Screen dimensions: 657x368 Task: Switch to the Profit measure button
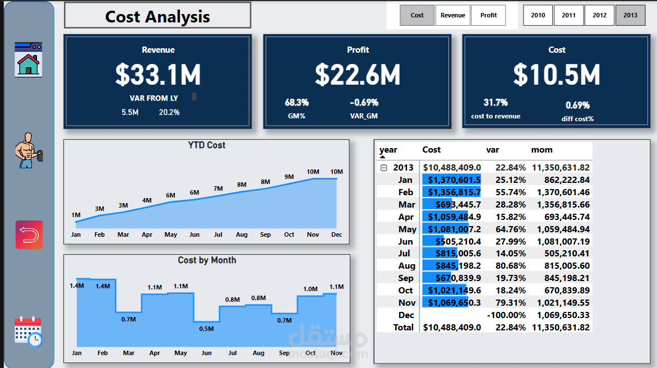(x=488, y=15)
